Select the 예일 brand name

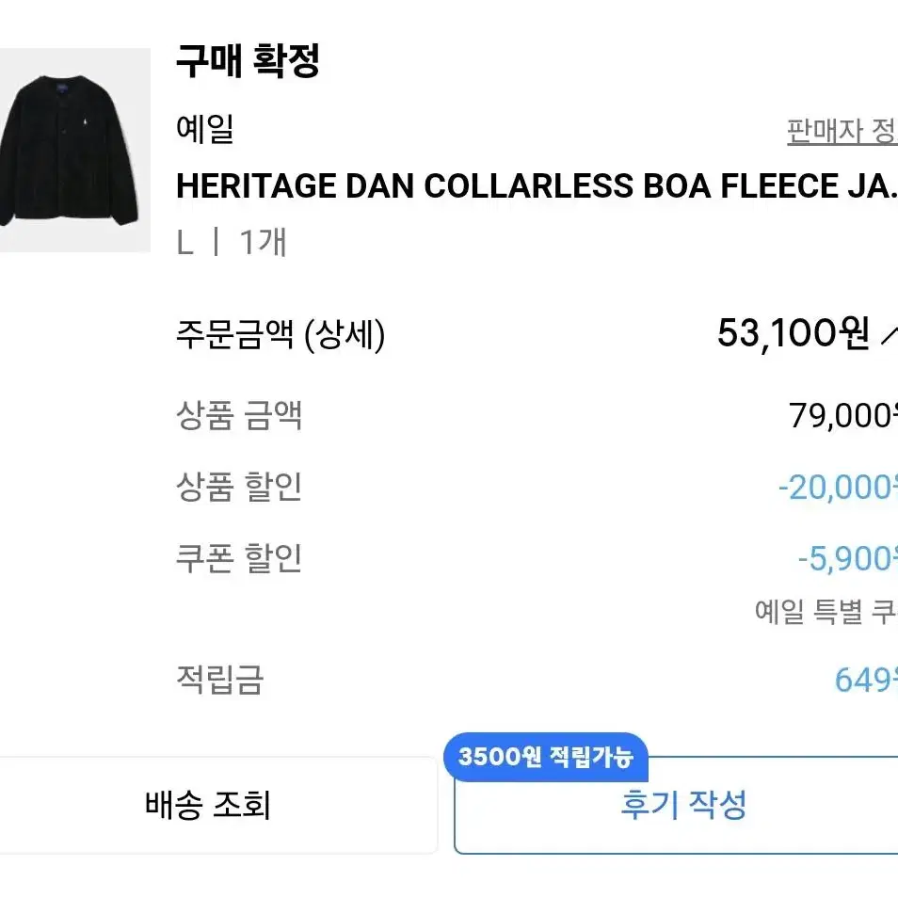[205, 130]
